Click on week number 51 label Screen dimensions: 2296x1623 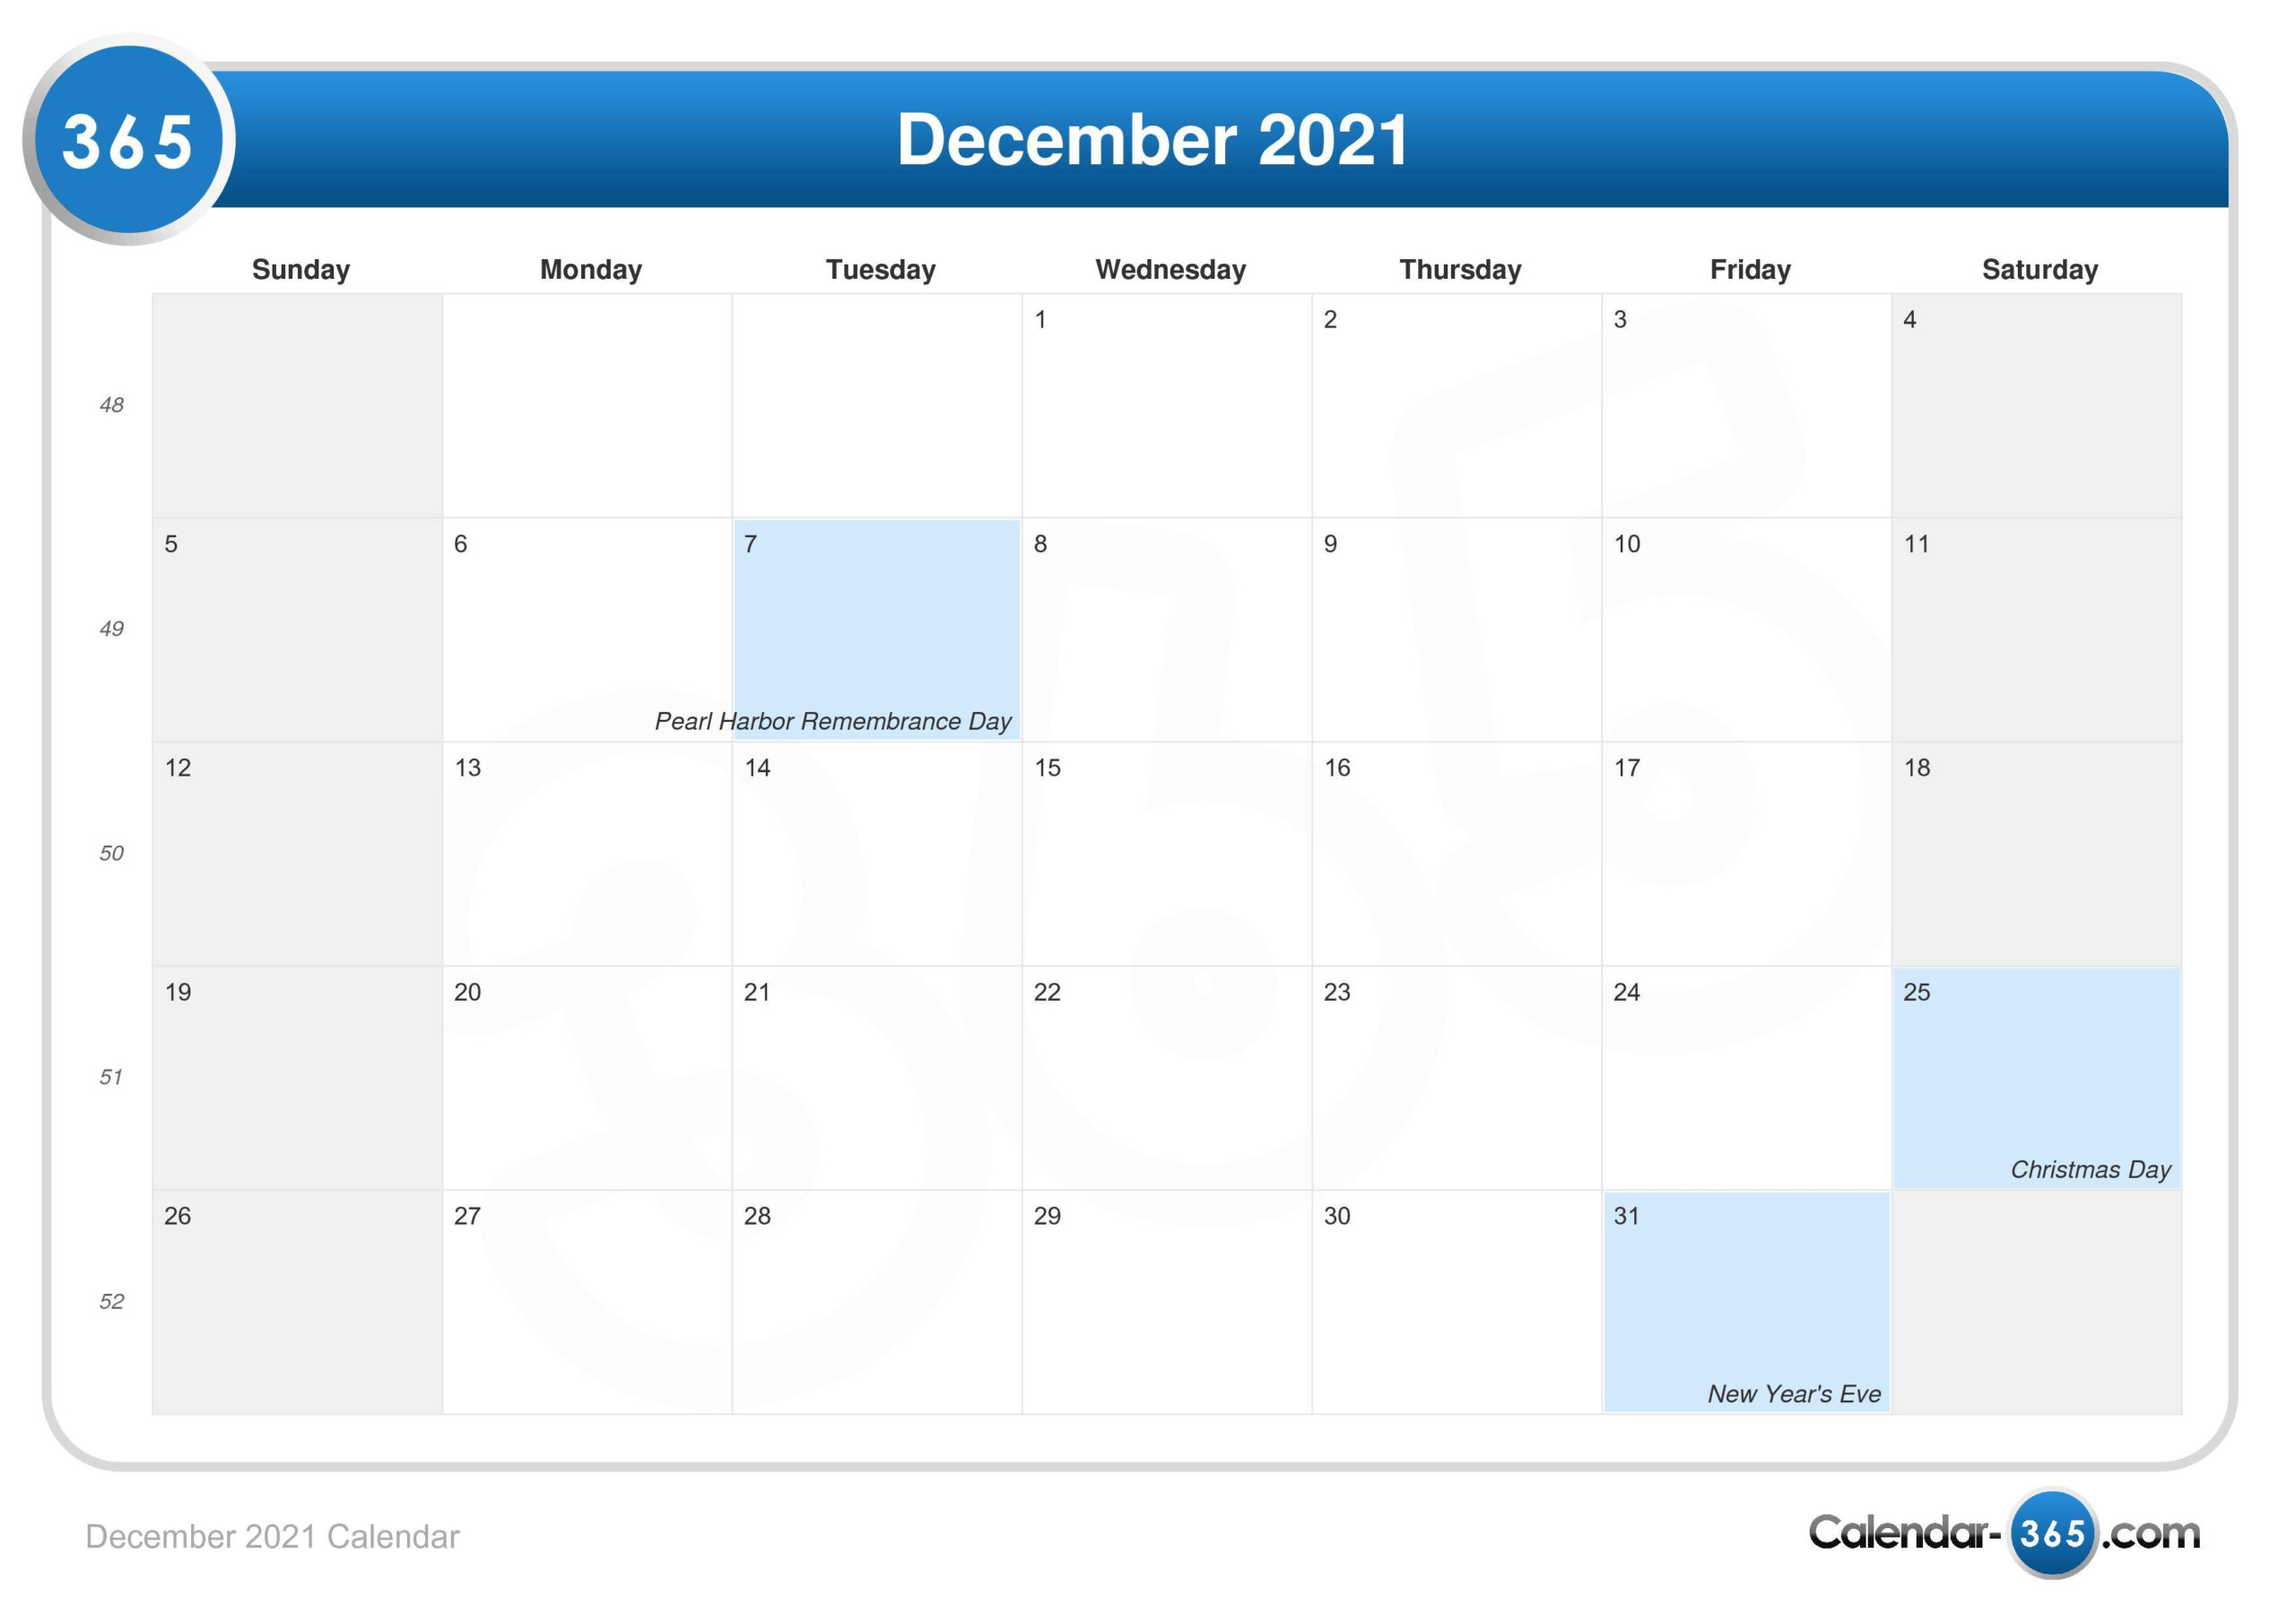109,1075
